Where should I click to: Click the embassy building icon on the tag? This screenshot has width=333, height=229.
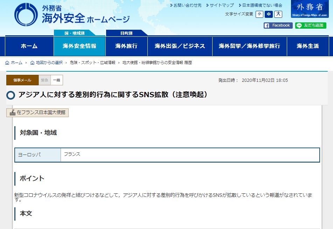pos(12,113)
